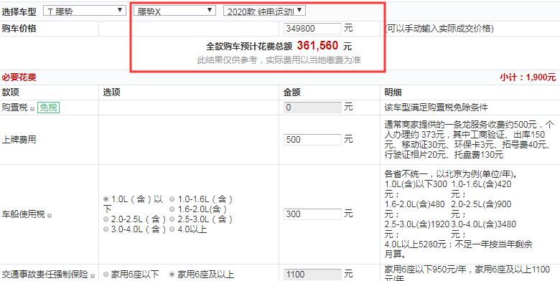Select the 2.5-3.0L（含）radio option
This screenshot has width=560, height=281.
pyautogui.click(x=172, y=219)
